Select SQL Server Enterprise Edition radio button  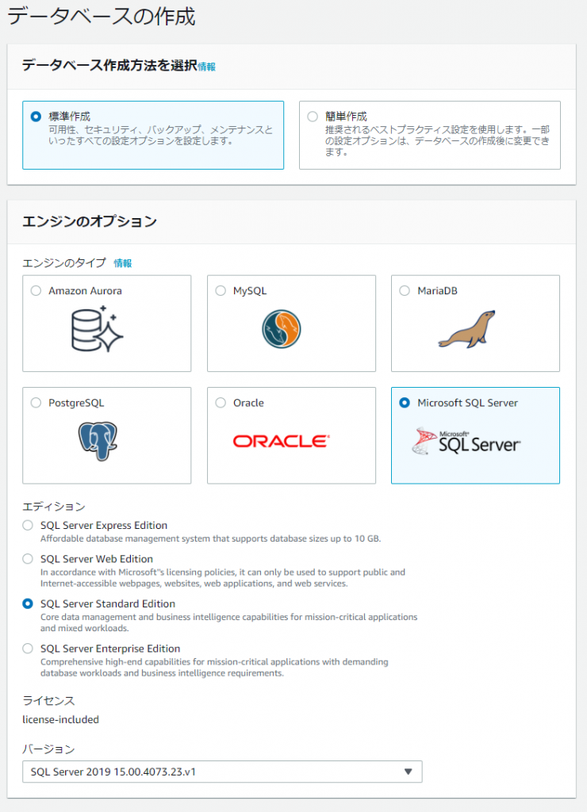pos(28,649)
